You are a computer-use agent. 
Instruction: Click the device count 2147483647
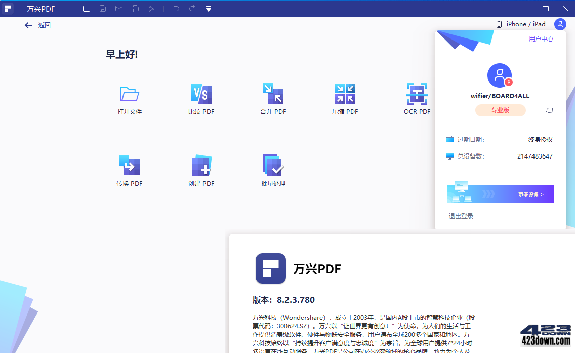pos(535,156)
